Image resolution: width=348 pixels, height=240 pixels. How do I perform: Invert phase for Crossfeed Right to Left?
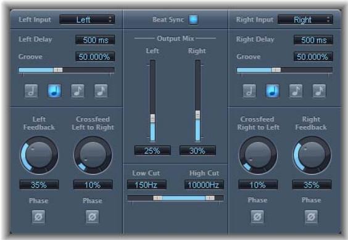pos(257,217)
